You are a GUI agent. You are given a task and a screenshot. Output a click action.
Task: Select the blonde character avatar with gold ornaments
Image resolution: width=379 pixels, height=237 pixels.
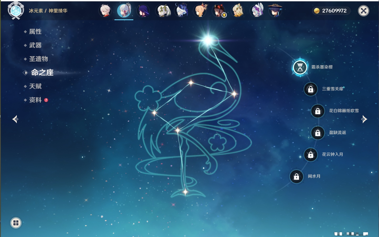pyautogui.click(x=238, y=11)
